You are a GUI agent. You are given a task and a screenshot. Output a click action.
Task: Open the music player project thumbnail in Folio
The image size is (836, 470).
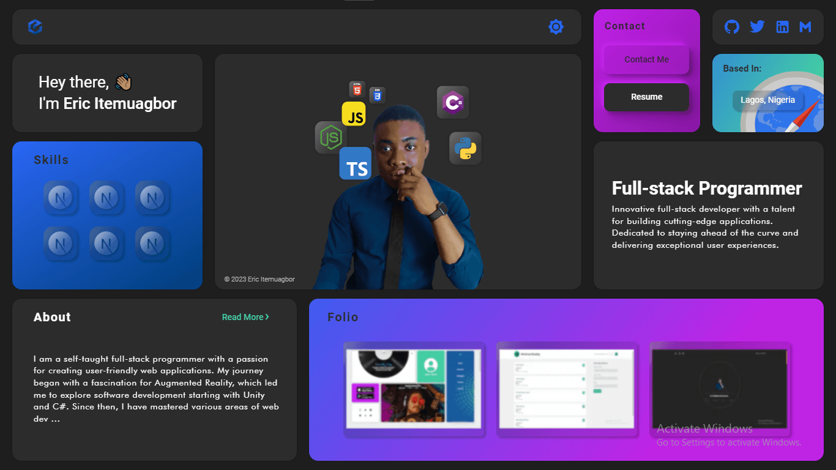pyautogui.click(x=414, y=389)
